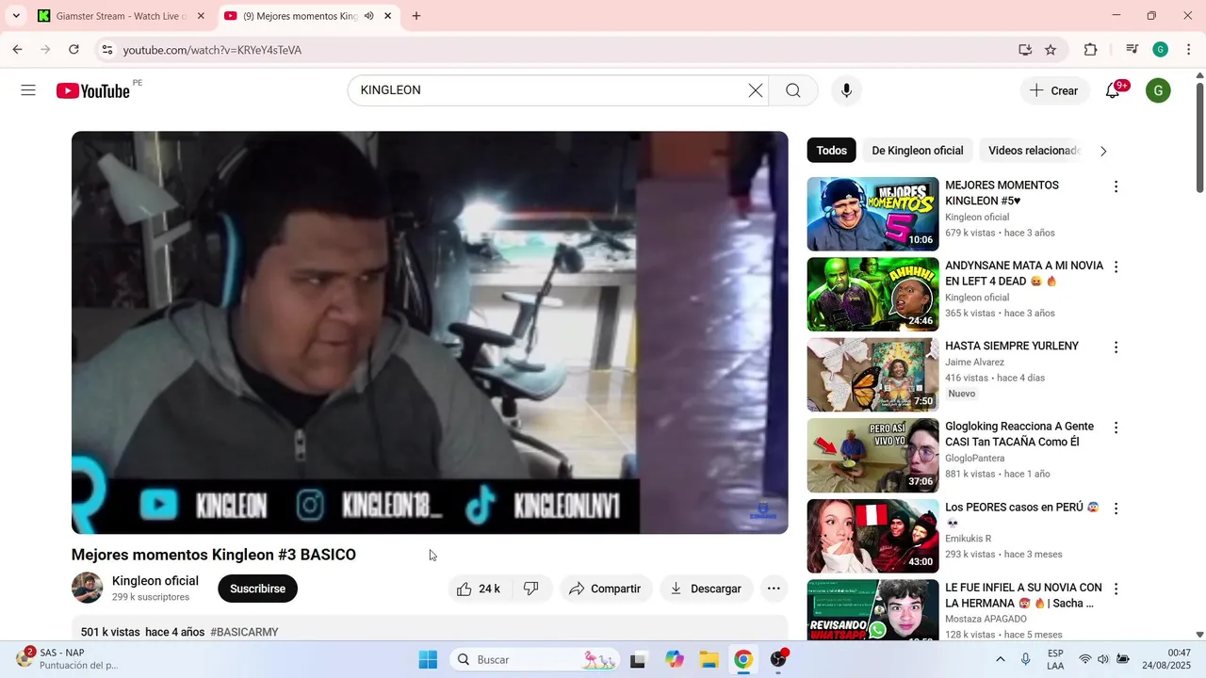Open more actions ellipsis under video

tap(774, 589)
